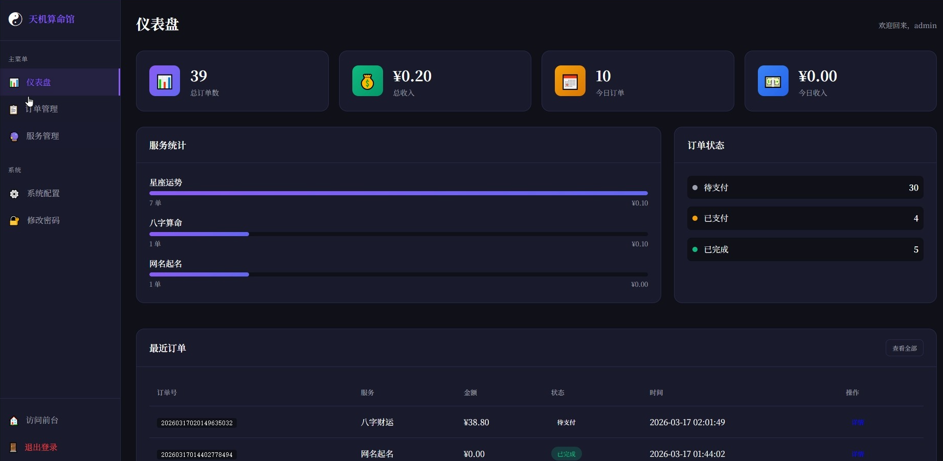Click the green money bag revenue icon
This screenshot has width=943, height=461.
click(x=367, y=81)
